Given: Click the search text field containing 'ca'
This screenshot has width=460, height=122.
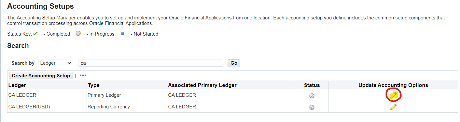Looking at the screenshot, I should (x=150, y=63).
